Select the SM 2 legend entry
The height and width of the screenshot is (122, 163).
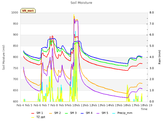click(x=55, y=113)
